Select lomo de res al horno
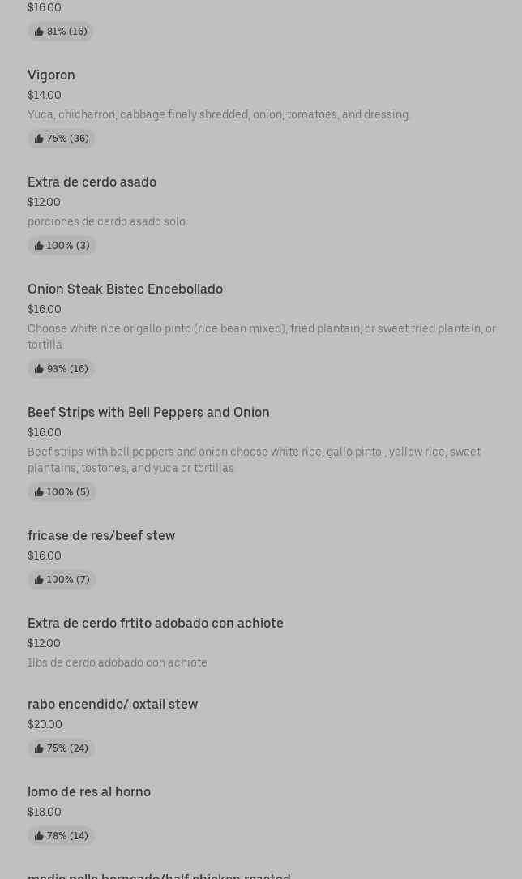This screenshot has height=879, width=522. pyautogui.click(x=89, y=791)
